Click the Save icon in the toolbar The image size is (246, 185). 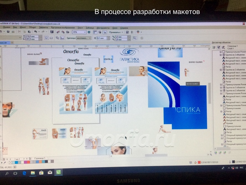(8, 32)
